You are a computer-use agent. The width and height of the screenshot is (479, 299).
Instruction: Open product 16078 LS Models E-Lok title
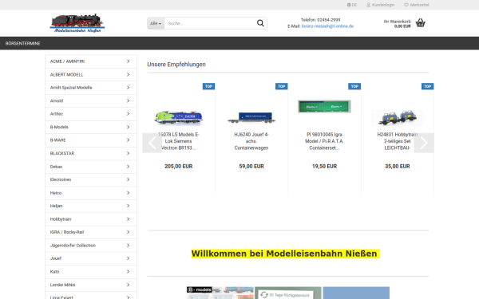pyautogui.click(x=178, y=141)
